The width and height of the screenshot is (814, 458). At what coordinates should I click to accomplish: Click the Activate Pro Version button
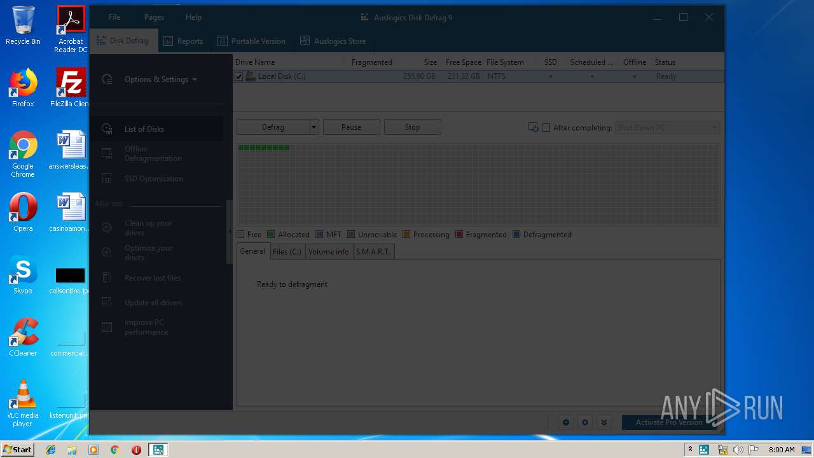[x=670, y=422]
